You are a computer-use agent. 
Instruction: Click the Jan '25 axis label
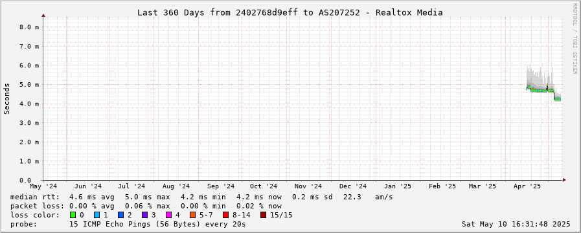(x=397, y=186)
